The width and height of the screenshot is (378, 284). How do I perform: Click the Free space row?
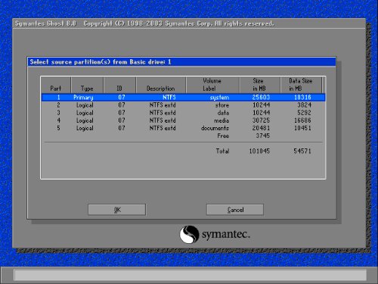pyautogui.click(x=183, y=136)
